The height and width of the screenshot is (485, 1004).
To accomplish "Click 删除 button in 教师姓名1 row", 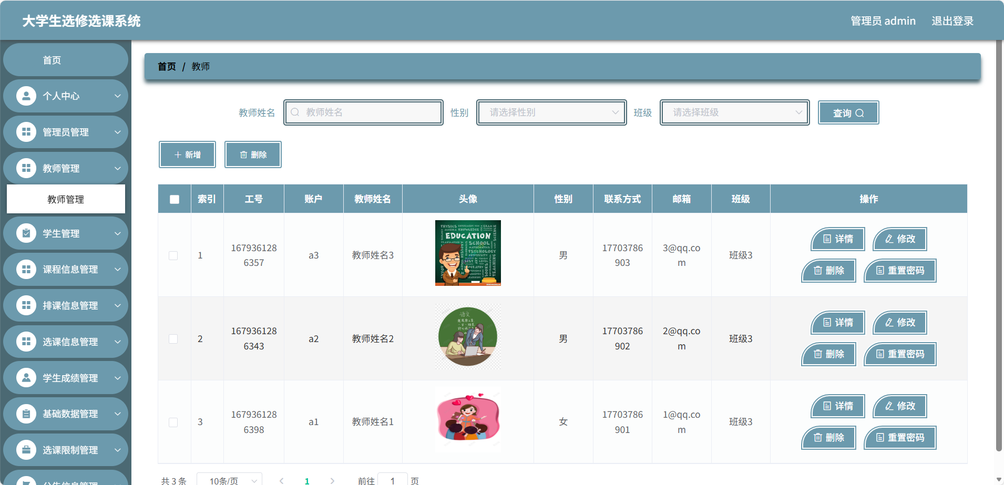I will click(x=829, y=438).
